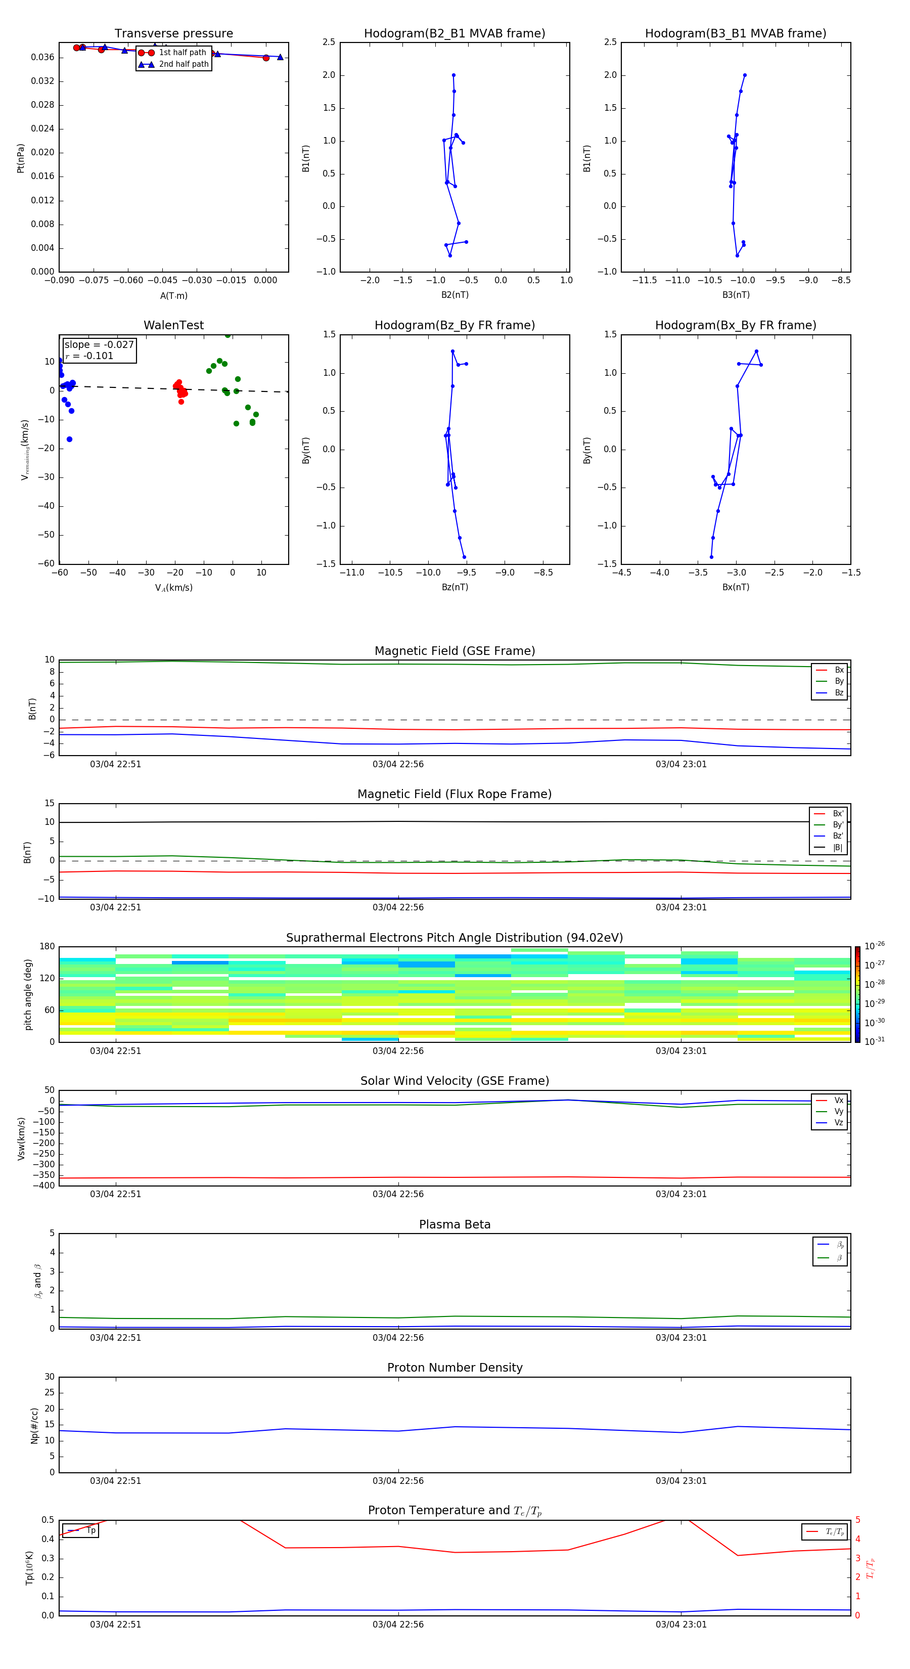
Task: Select the 'Hodogram(Bz_By FR frame)' title
Action: [x=454, y=325]
